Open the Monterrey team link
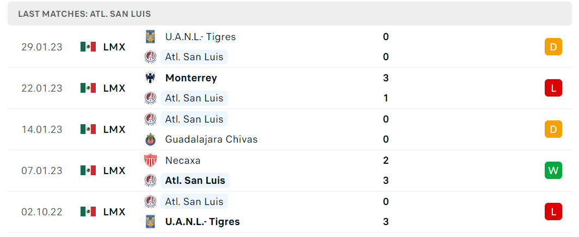This screenshot has width=579, height=237. 192,78
